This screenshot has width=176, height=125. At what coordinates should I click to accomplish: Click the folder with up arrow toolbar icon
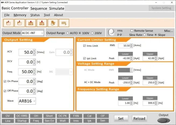click(x=9, y=23)
